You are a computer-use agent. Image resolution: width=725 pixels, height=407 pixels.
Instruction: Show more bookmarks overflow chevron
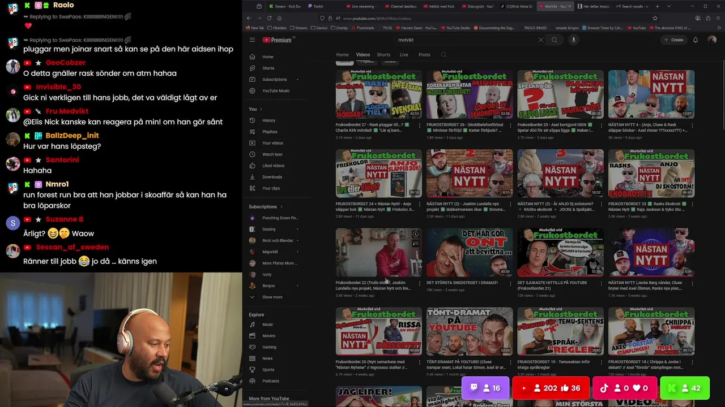click(719, 27)
